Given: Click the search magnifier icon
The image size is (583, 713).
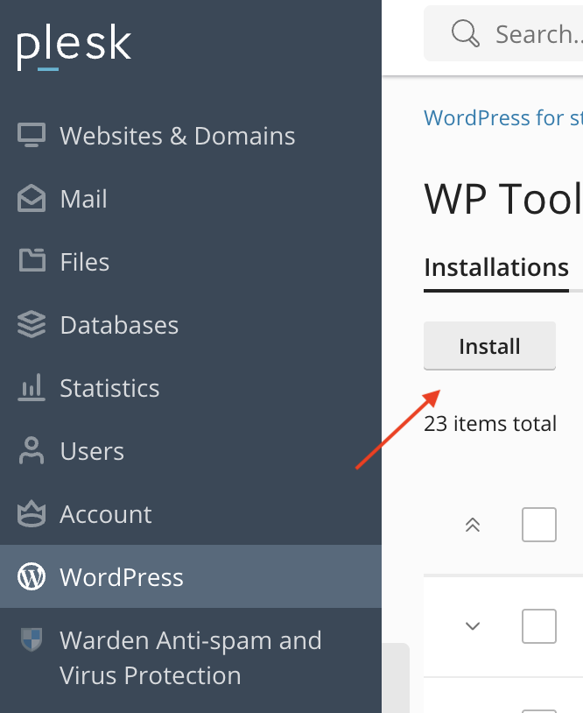Looking at the screenshot, I should (464, 33).
